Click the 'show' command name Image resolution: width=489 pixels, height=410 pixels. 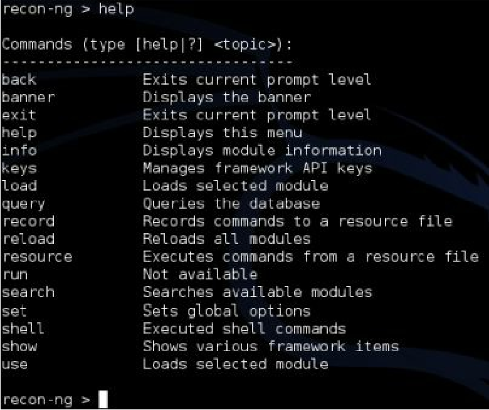coord(19,347)
